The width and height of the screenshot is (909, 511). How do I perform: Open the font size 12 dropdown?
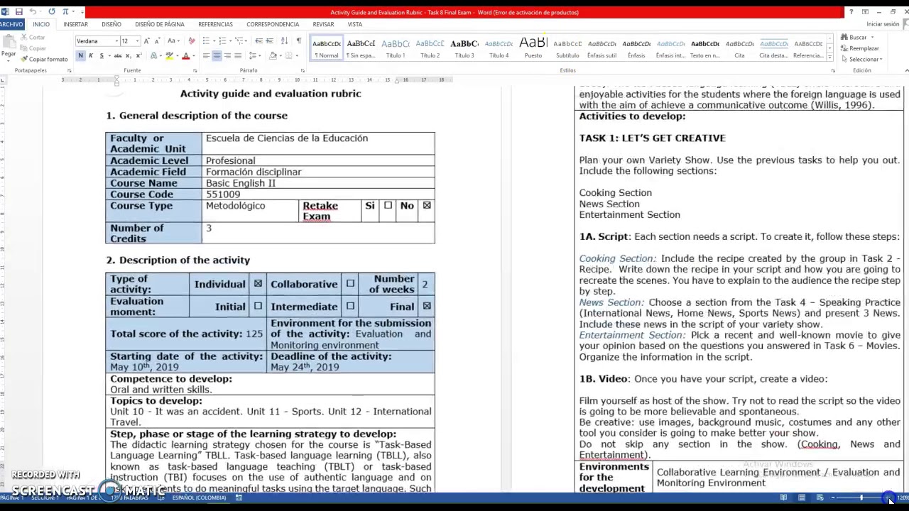click(136, 41)
